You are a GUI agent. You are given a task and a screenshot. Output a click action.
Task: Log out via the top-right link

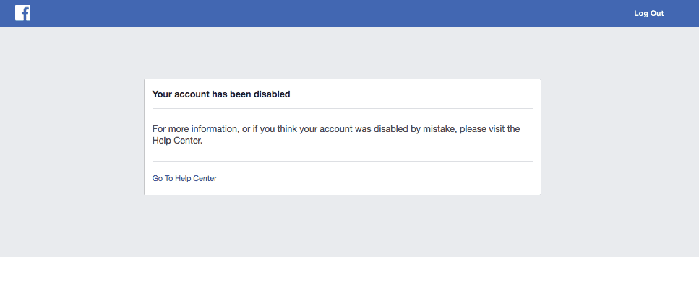click(648, 13)
